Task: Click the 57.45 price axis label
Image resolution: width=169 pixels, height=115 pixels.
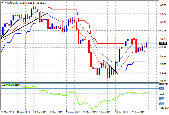Action: tap(163, 48)
